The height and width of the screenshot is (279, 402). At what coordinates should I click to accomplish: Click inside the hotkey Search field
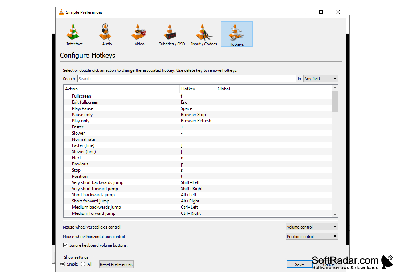(x=186, y=79)
